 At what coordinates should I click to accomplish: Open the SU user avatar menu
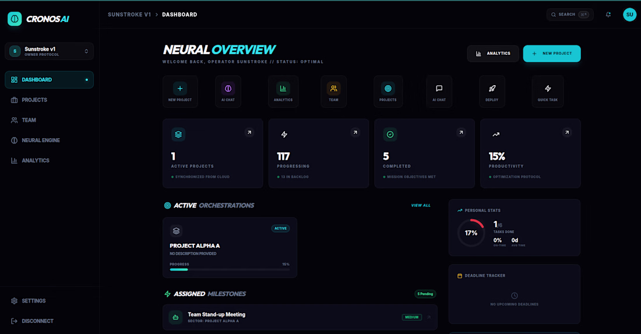(x=629, y=15)
